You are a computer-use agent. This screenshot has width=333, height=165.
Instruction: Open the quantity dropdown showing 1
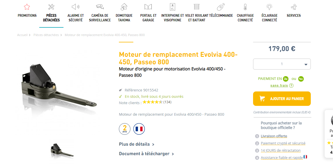point(282,64)
